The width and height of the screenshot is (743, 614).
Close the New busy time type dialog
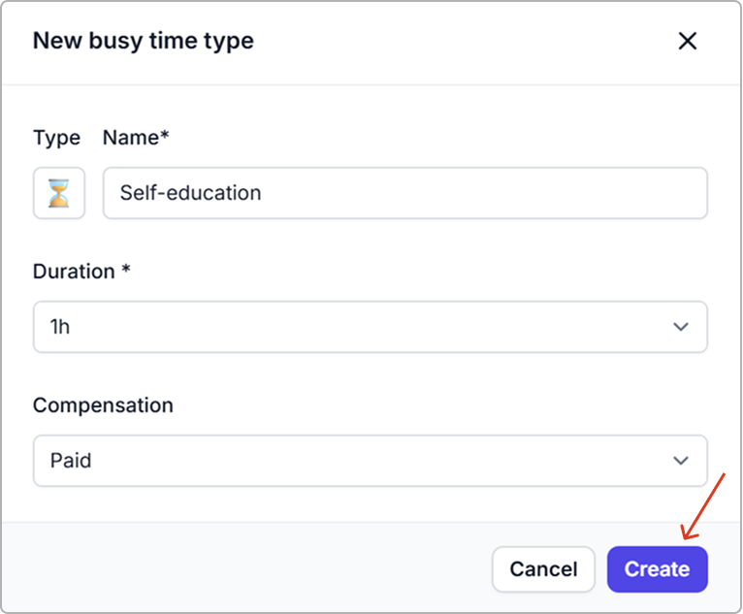point(687,41)
